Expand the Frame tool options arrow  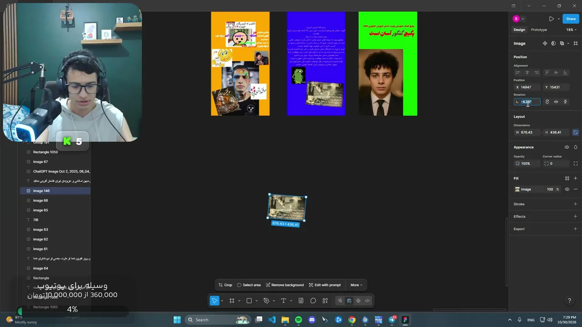tap(239, 301)
